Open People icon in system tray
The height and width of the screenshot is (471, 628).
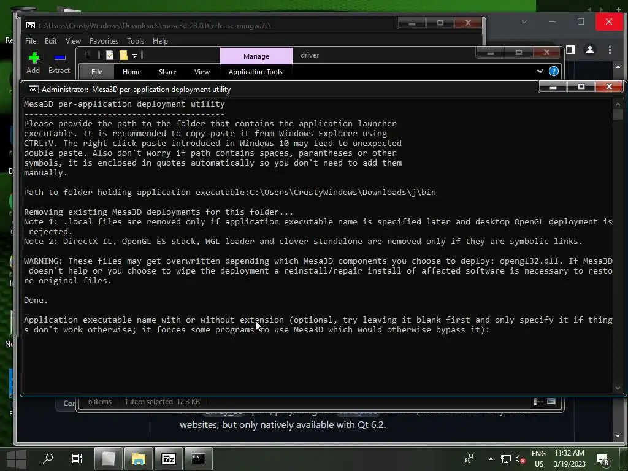point(469,459)
